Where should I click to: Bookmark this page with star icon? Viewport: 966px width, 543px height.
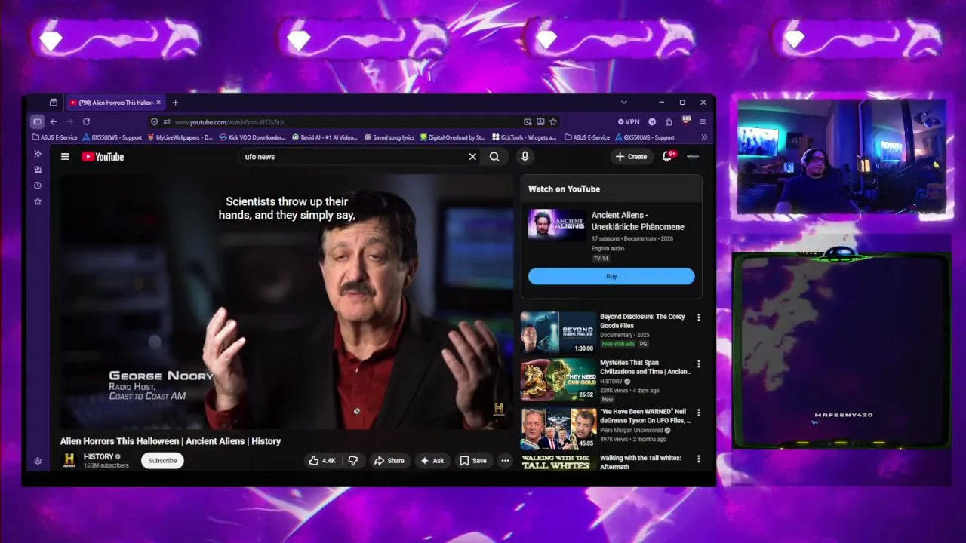553,121
